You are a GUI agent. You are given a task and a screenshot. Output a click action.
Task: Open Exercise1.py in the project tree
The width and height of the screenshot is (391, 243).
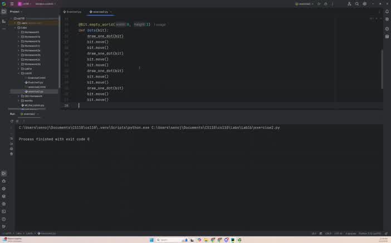click(x=35, y=82)
